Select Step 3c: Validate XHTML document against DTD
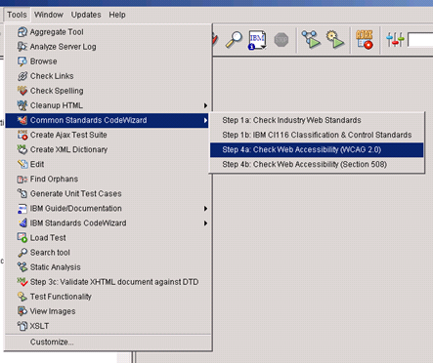The image size is (433, 363). [x=108, y=282]
